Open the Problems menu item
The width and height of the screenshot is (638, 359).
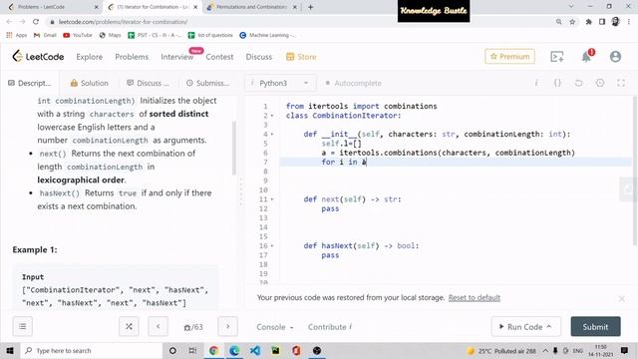pyautogui.click(x=132, y=57)
